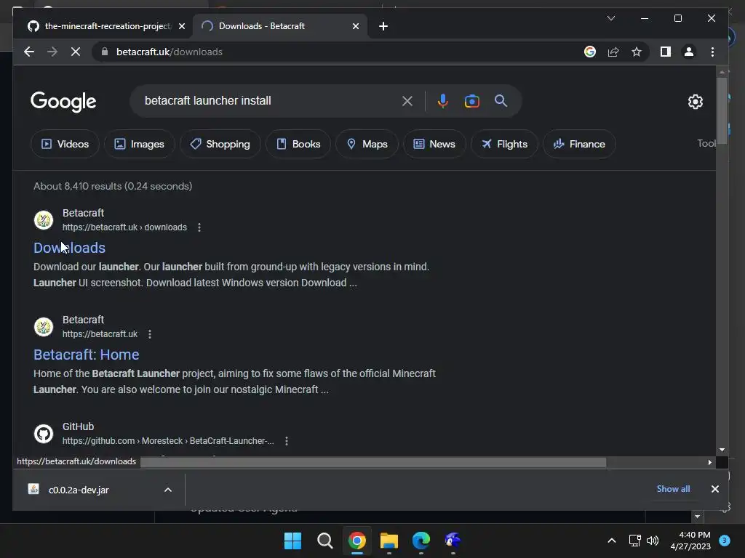
Task: Clear the search box text
Action: [407, 101]
